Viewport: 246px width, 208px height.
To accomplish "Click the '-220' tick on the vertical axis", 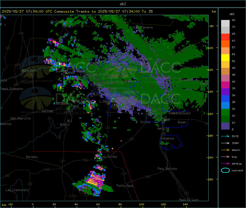I will [210, 180].
